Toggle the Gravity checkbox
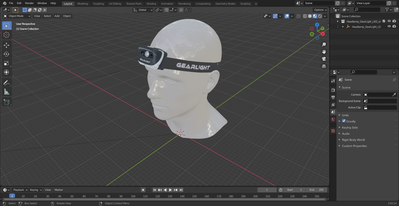The width and height of the screenshot is (399, 206). [344, 121]
